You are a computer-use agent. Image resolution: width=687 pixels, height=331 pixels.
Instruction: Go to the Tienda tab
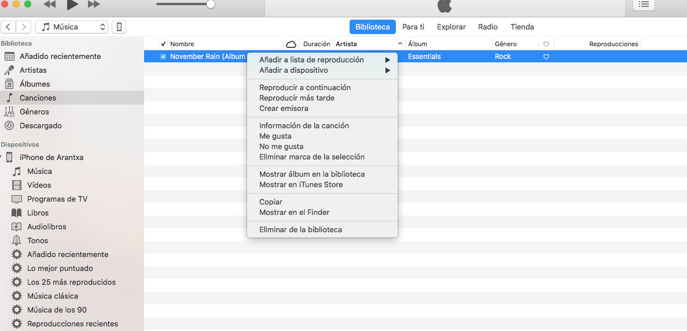click(x=522, y=27)
